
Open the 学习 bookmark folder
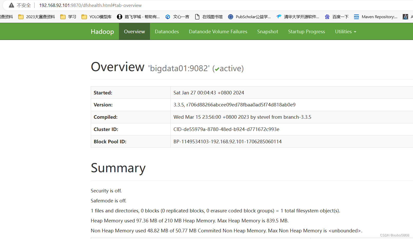[x=68, y=17]
